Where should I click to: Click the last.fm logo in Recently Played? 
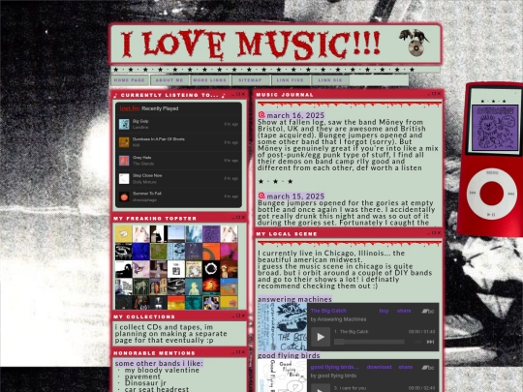click(x=130, y=108)
